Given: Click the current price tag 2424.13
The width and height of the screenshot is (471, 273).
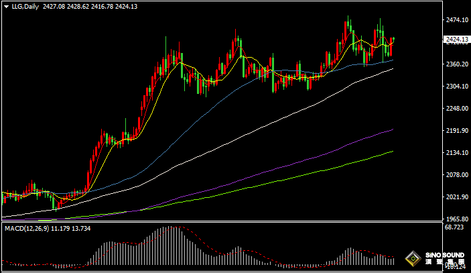Looking at the screenshot, I should [x=456, y=40].
